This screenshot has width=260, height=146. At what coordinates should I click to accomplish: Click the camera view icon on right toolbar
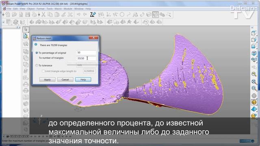pos(254,60)
